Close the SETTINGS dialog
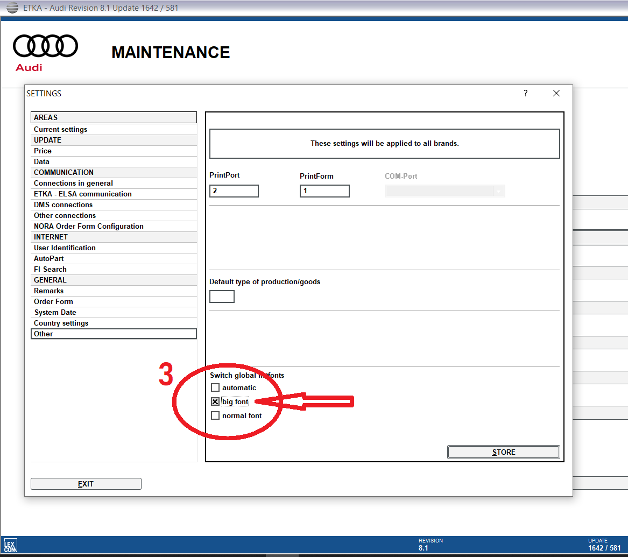Screen dimensions: 628x557 556,93
